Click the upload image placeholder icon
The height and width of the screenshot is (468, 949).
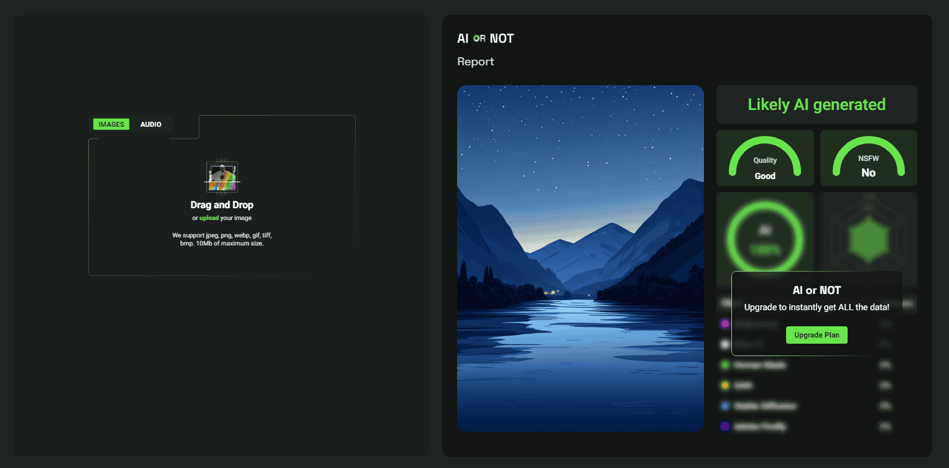222,177
